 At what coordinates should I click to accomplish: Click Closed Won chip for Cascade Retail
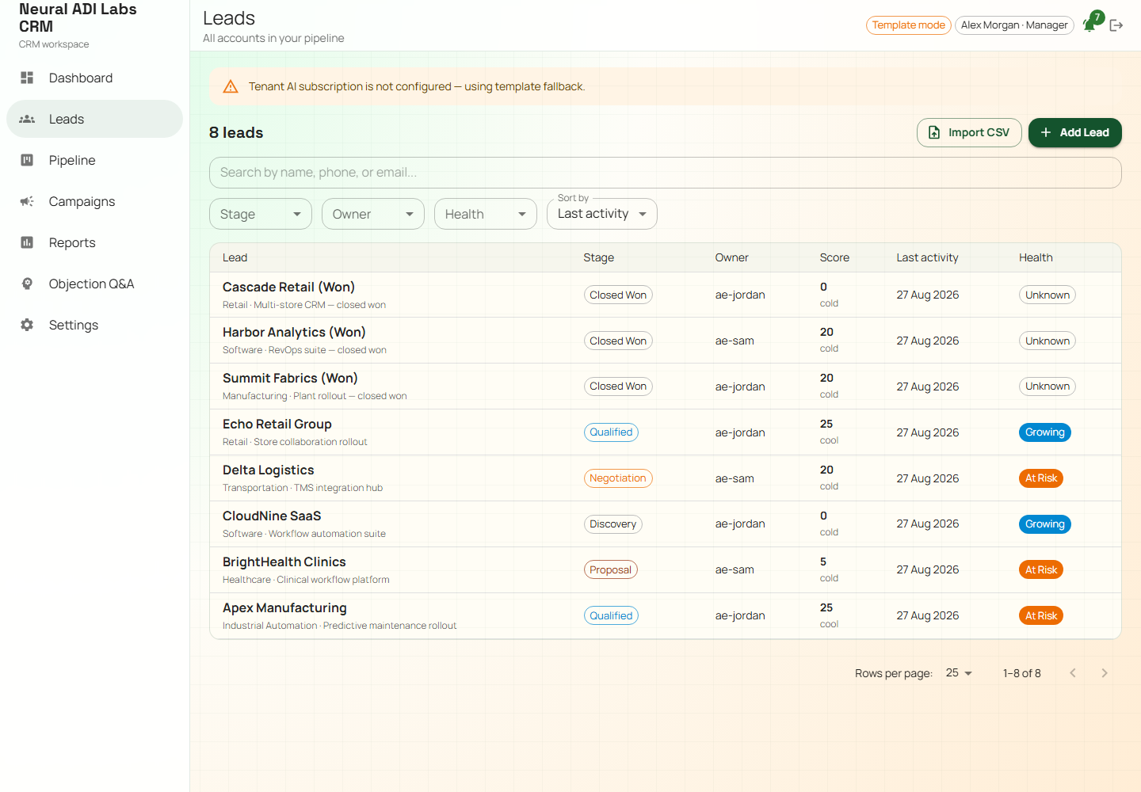pos(618,295)
